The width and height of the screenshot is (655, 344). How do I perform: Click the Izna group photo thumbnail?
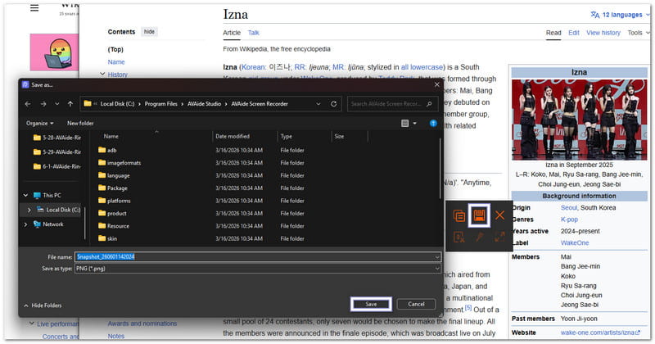coord(579,120)
